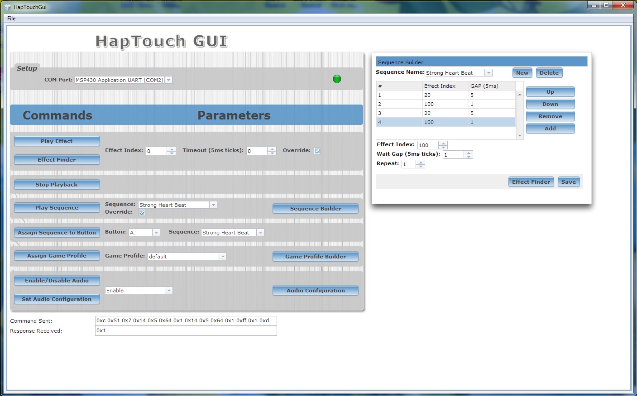Screen dimensions: 637x396
Task: Click Assign Sequence to Button
Action: tap(57, 232)
